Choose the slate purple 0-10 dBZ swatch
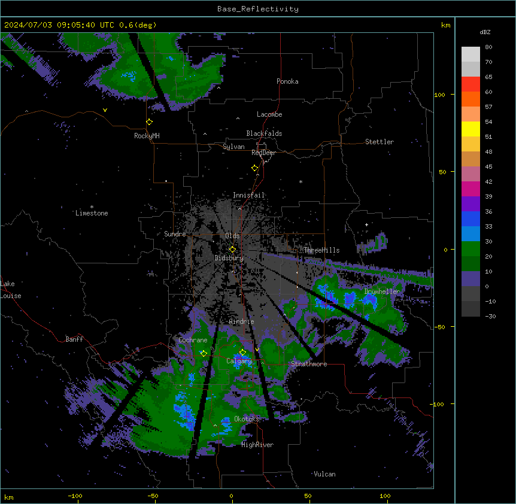Viewport: 516px width, 504px height. [471, 279]
